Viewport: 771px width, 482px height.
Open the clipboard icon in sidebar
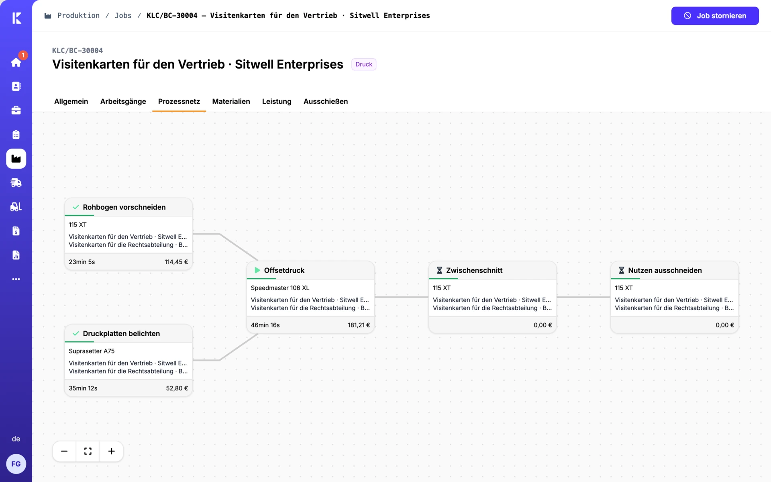tap(16, 135)
